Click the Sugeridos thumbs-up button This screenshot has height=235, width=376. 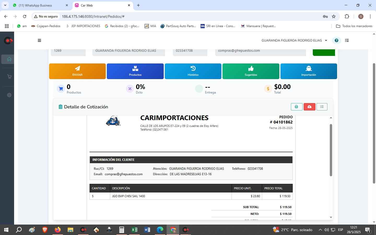point(251,71)
